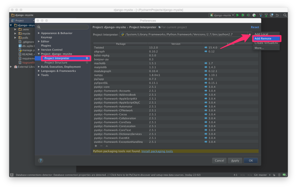Select the numpy package row
Image resolution: width=297 pixels, height=188 pixels.
(x=175, y=75)
